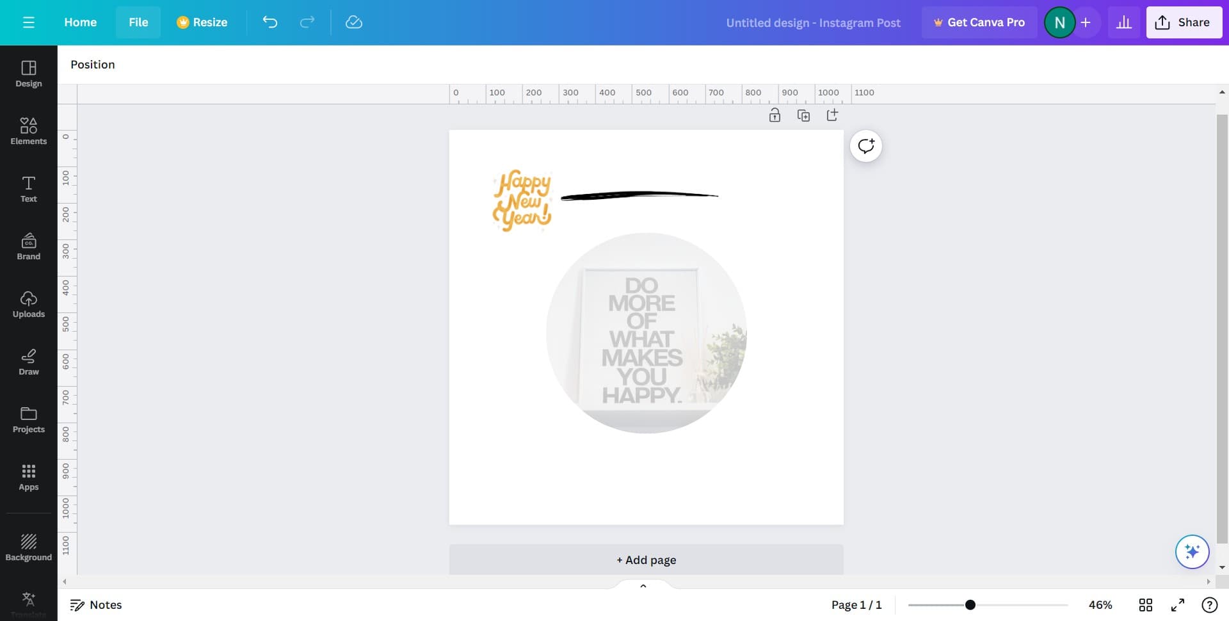This screenshot has width=1229, height=621.
Task: Open the Text panel
Action: [x=28, y=189]
